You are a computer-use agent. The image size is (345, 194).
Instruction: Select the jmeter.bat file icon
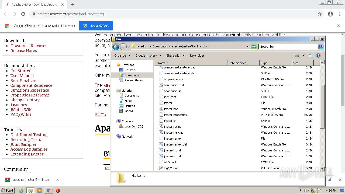[161, 109]
